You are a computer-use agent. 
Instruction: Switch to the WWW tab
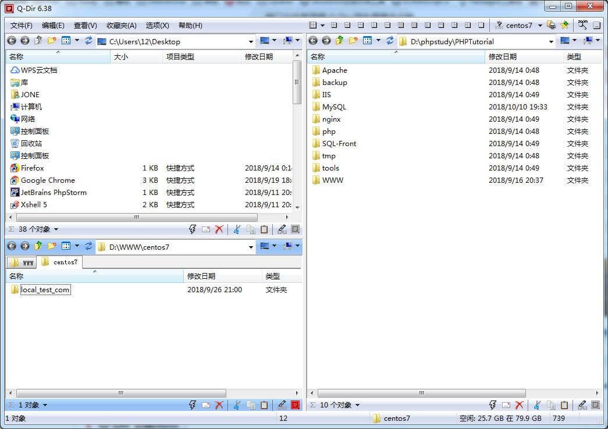22,263
